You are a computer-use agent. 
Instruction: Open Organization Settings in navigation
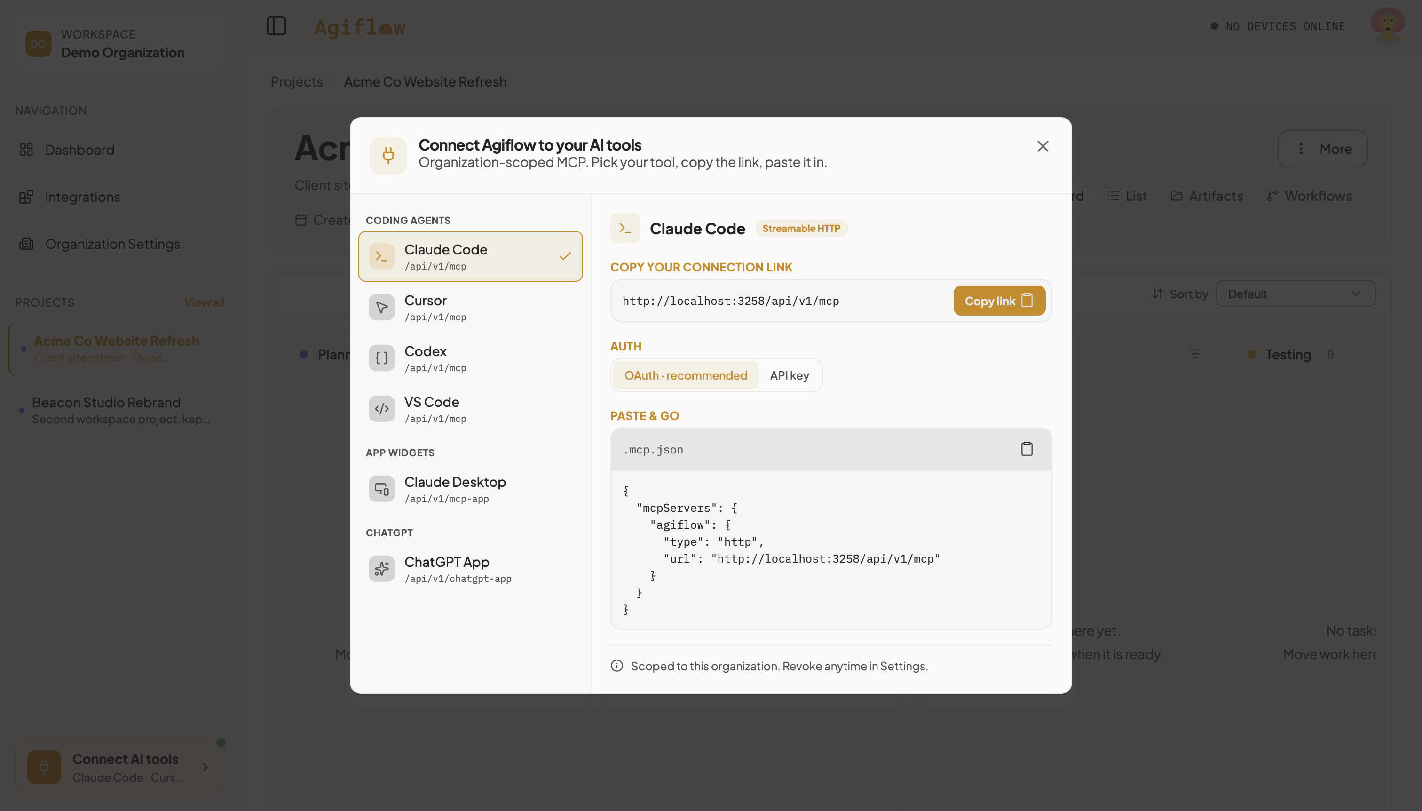coord(120,244)
